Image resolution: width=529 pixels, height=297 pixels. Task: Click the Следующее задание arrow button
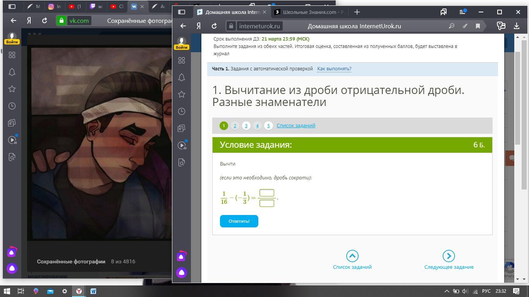click(448, 256)
